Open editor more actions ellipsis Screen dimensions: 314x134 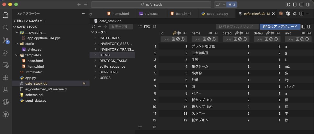(308, 14)
